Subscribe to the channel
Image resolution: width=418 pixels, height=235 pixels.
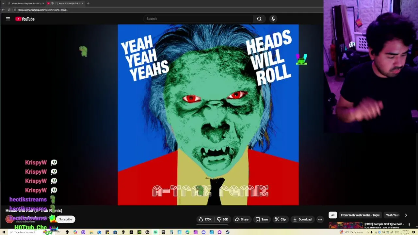(x=66, y=219)
